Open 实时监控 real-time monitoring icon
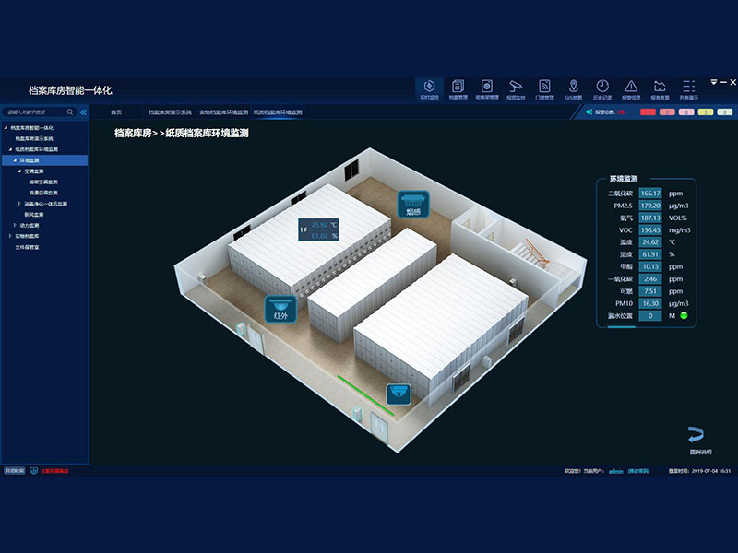738x553 pixels. (428, 88)
